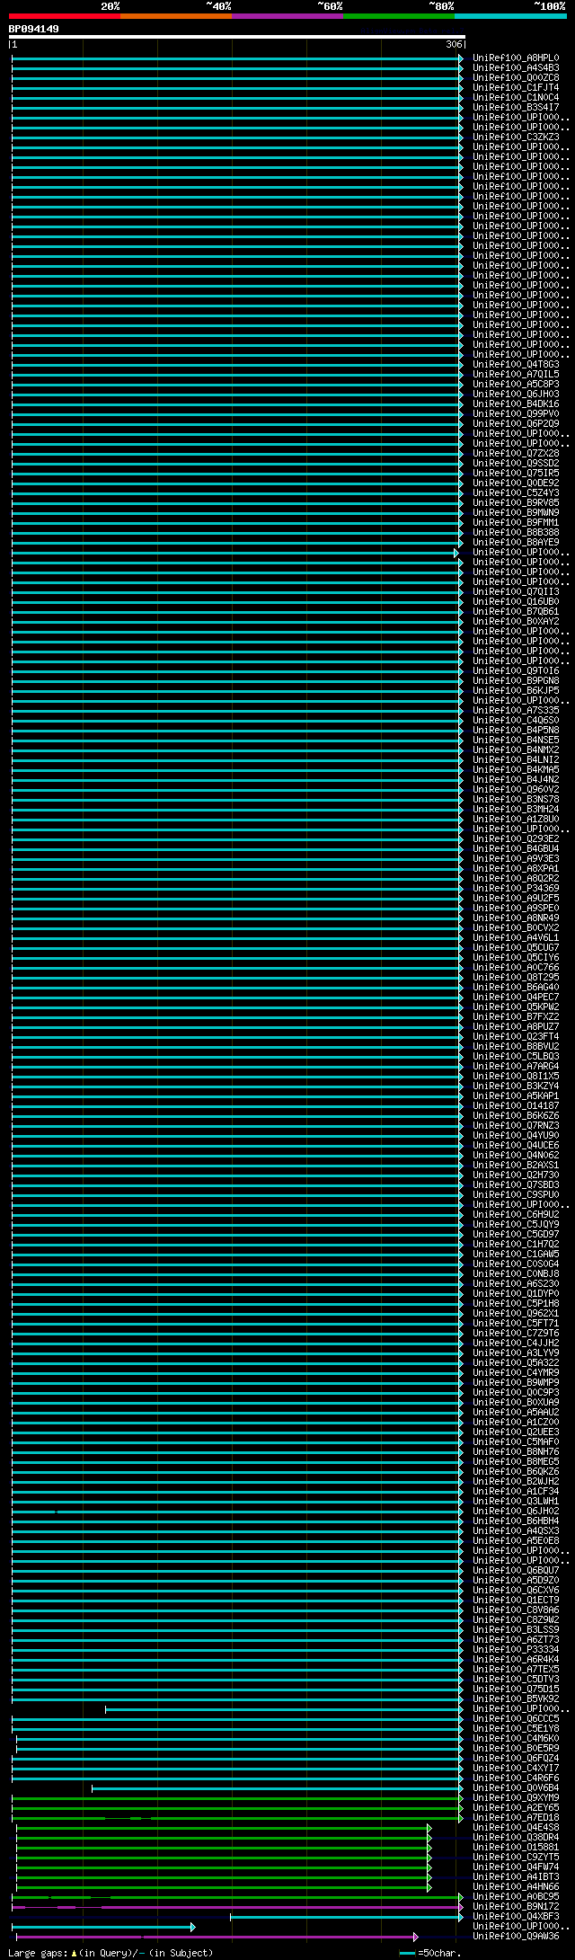Click the red 20% identity legend bar

[65, 16]
